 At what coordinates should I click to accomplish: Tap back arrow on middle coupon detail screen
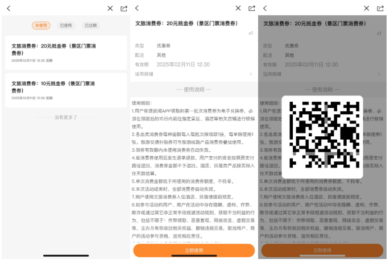click(137, 8)
